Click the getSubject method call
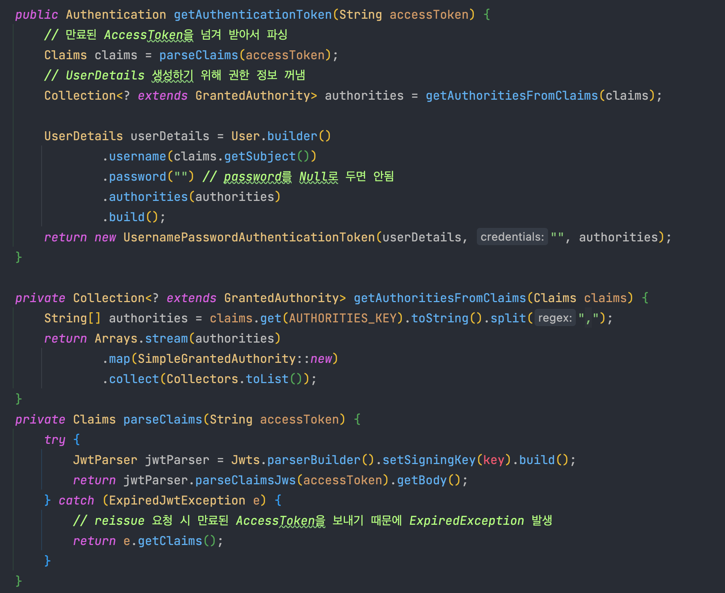 click(260, 156)
